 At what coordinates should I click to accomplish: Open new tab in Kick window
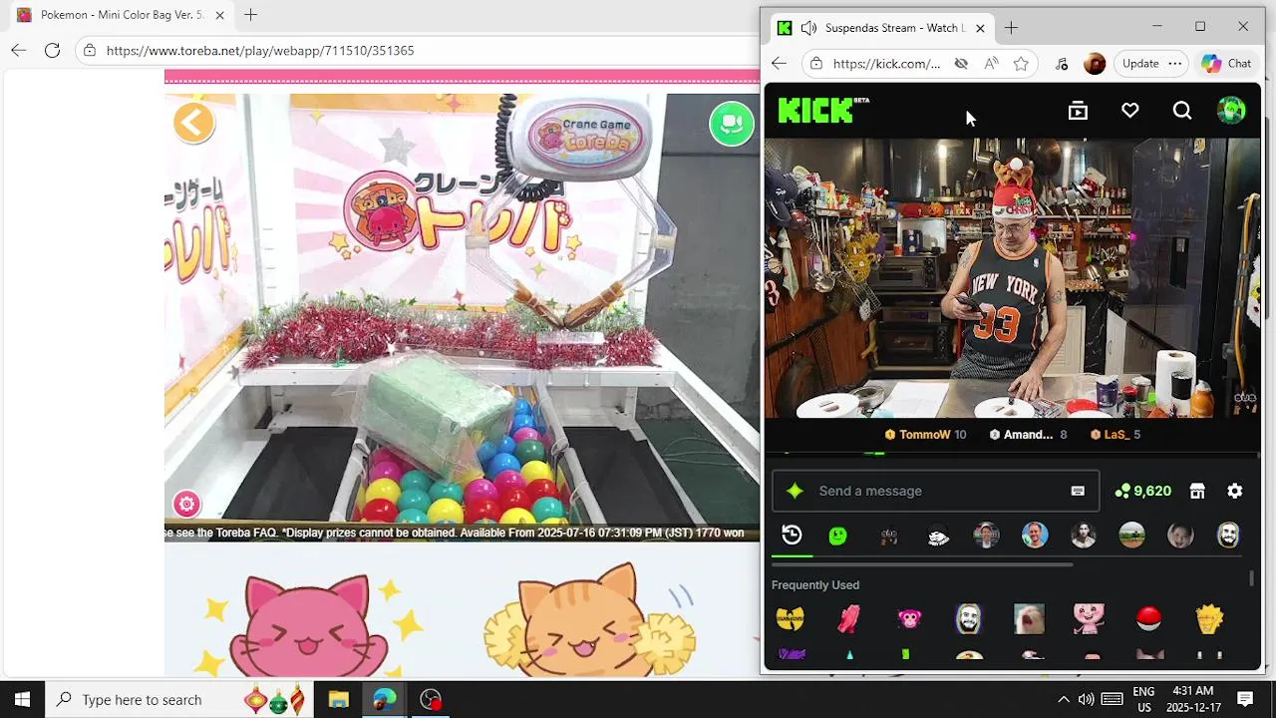1011,28
